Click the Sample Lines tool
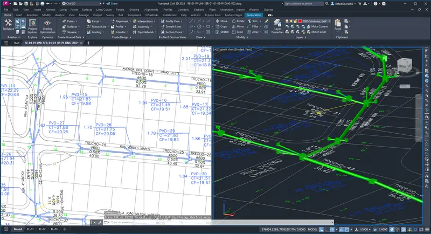431x234 pixels. [x=171, y=26]
